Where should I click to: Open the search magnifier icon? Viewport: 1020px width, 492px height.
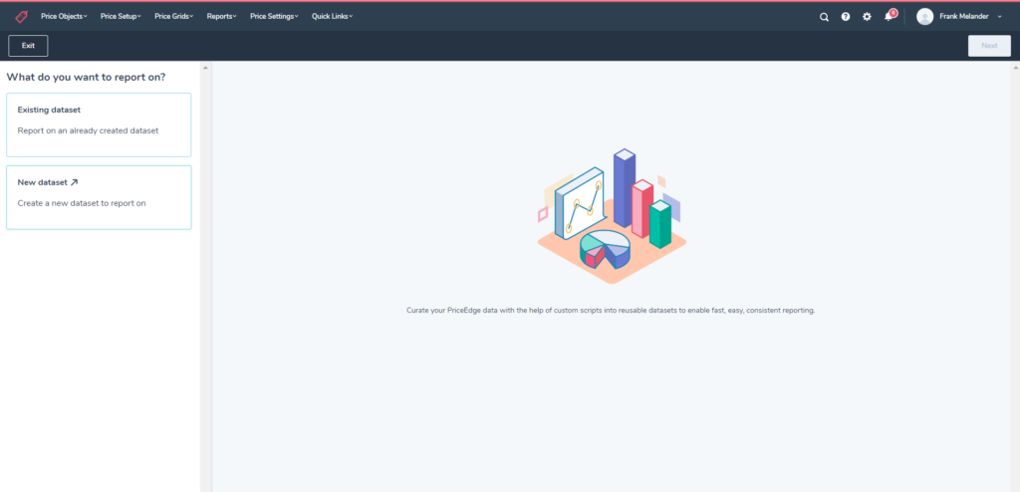[x=824, y=17]
